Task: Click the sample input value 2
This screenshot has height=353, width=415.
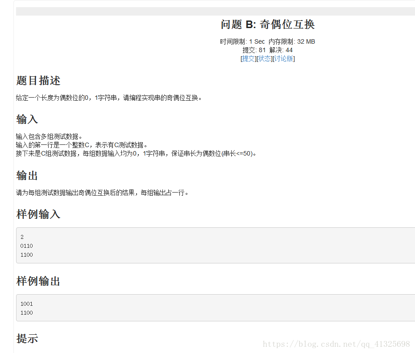Action: click(x=22, y=237)
